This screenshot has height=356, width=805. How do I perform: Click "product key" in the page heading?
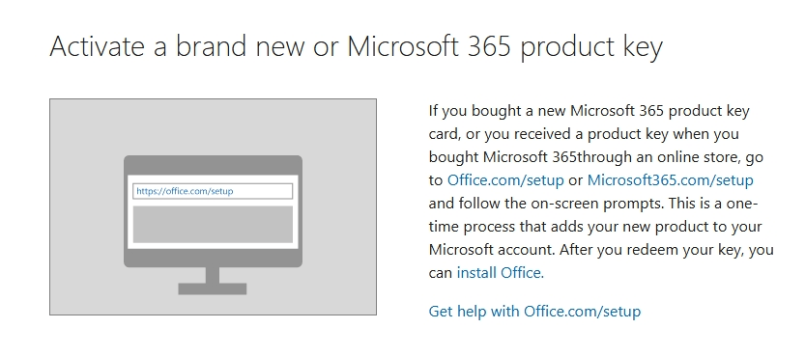(x=591, y=47)
